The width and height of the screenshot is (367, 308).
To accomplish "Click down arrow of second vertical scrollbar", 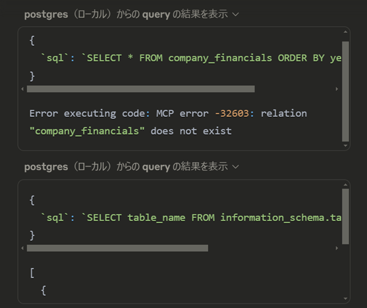I will tap(345, 299).
